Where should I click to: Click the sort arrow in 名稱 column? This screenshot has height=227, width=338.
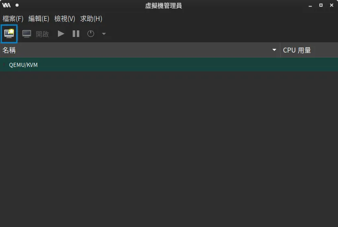(274, 50)
